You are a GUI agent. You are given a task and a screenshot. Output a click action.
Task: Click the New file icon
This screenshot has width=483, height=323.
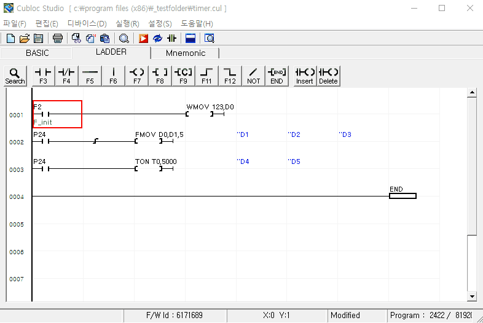point(10,38)
